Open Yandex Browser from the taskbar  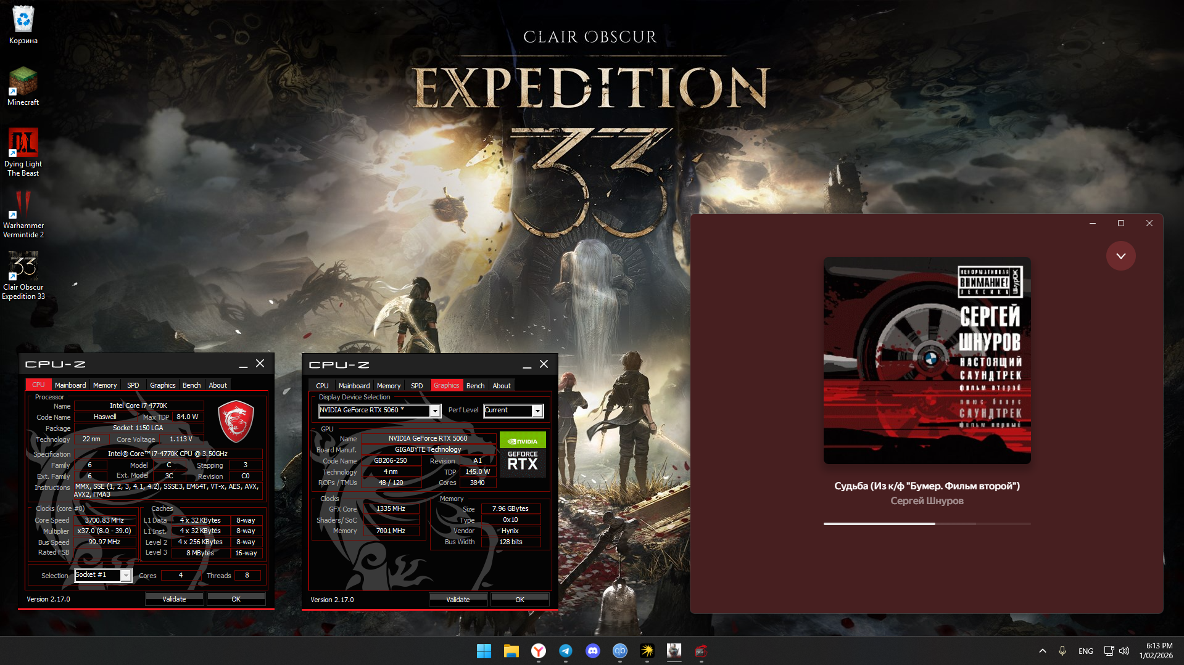coord(538,651)
